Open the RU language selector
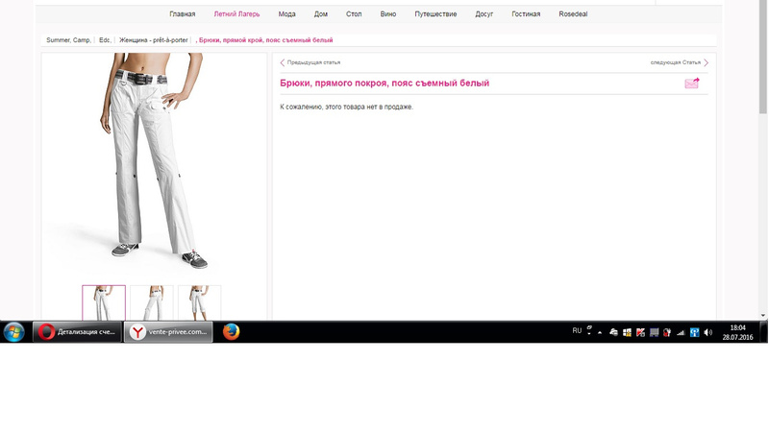Screen dimensions: 769x432 click(x=577, y=330)
